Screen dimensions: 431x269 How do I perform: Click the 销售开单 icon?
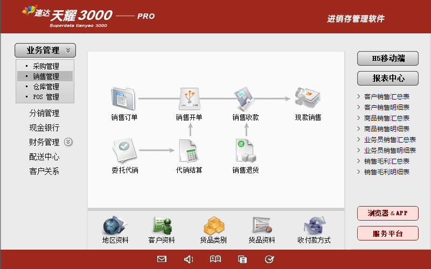click(x=189, y=98)
